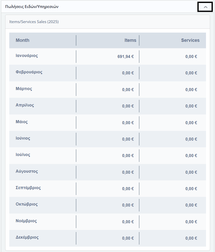Click the Πωλήσεις Ειδών/Υπηρεσιών panel title
Image resolution: width=215 pixels, height=252 pixels.
point(32,7)
